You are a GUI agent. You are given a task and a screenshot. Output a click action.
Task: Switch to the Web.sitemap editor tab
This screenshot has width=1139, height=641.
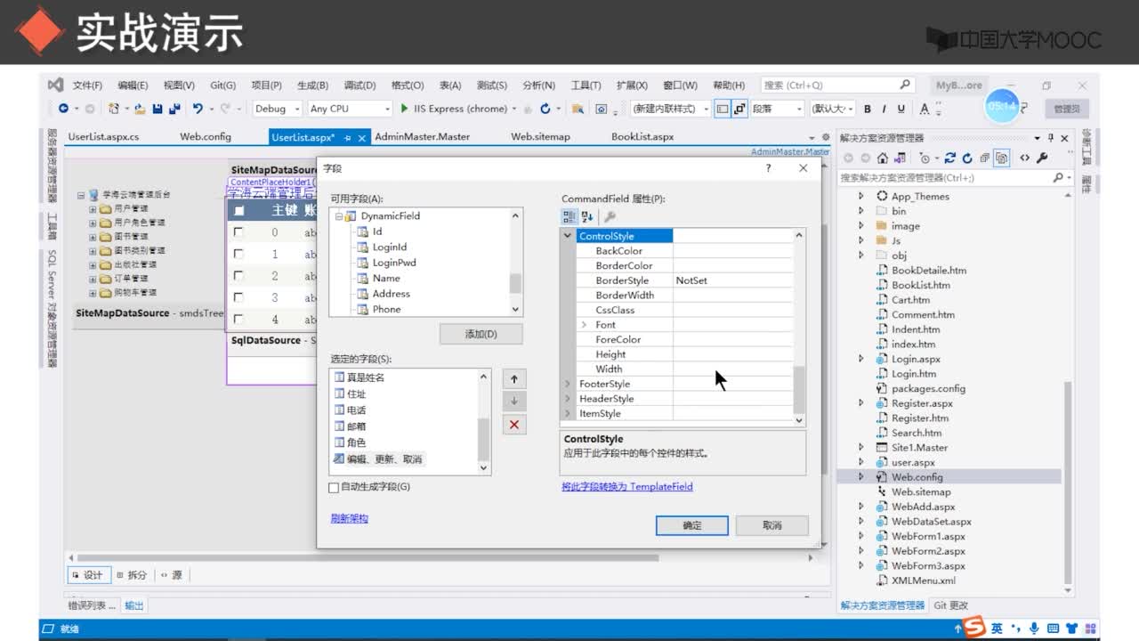tap(540, 137)
